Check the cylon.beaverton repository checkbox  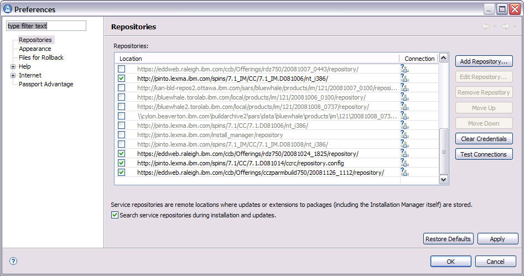122,116
